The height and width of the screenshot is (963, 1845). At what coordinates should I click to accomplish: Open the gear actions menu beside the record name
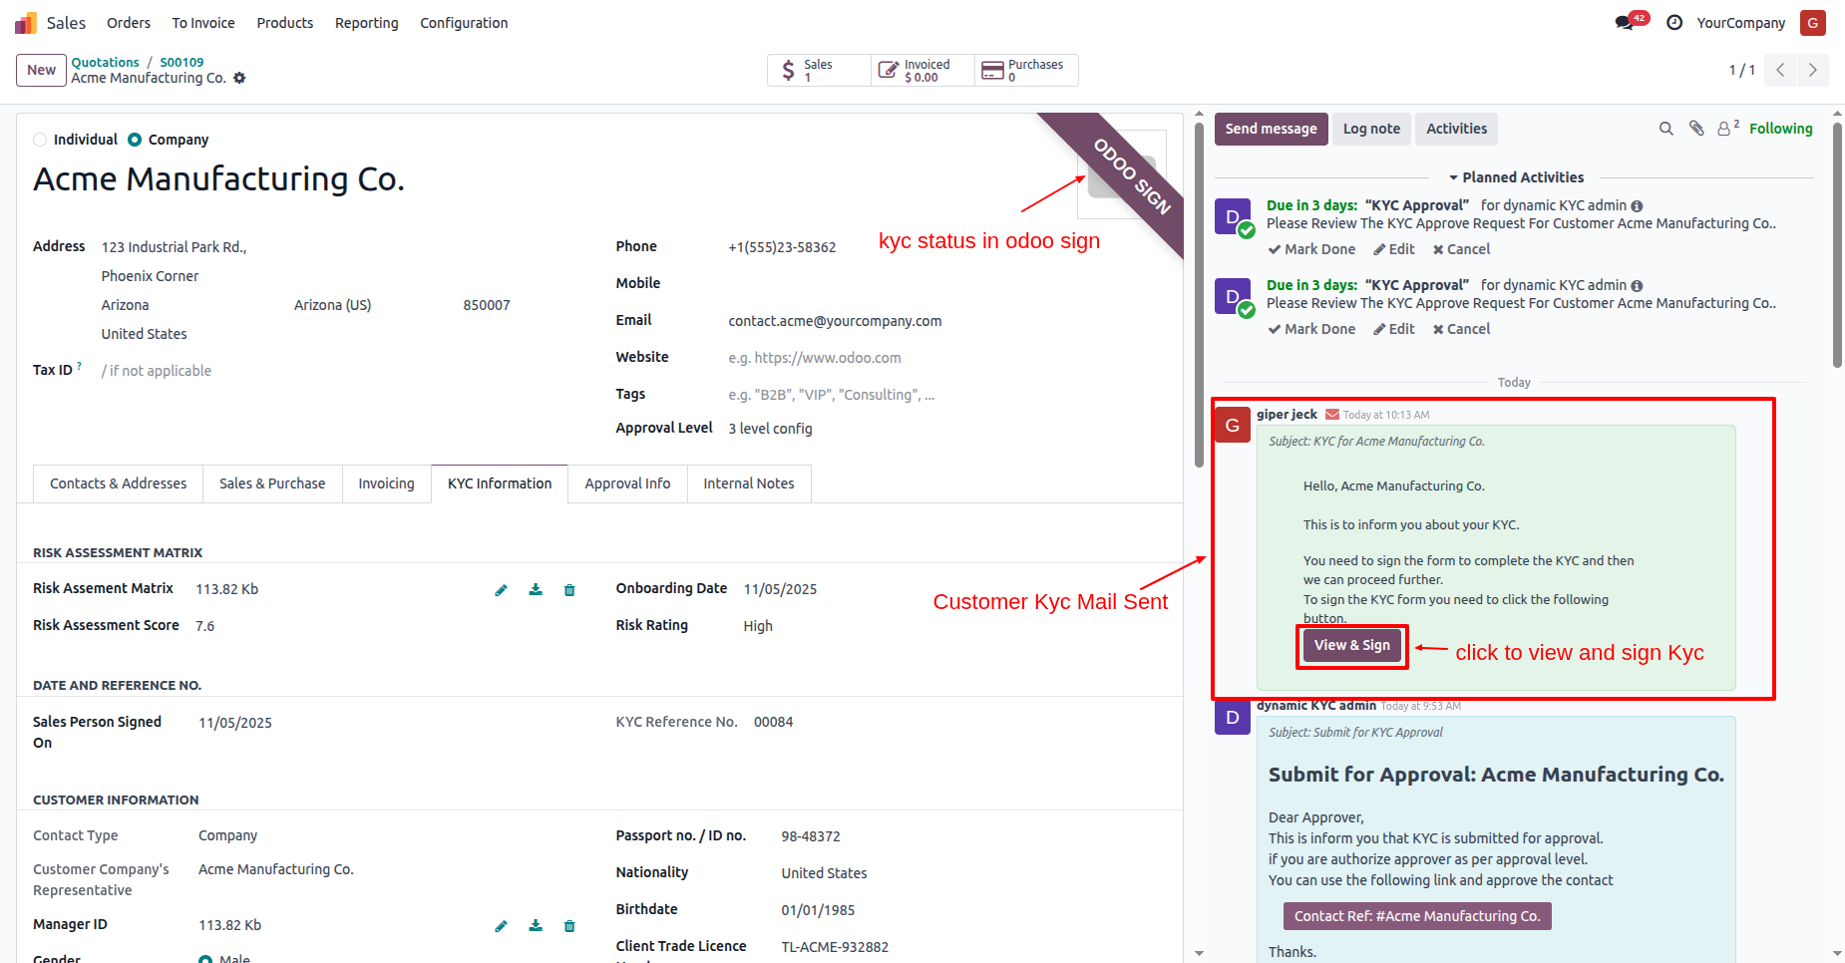pyautogui.click(x=239, y=78)
